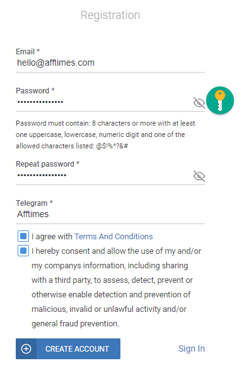This screenshot has height=375, width=244.
Task: Click inside the Repeat password dots field
Action: 104,176
